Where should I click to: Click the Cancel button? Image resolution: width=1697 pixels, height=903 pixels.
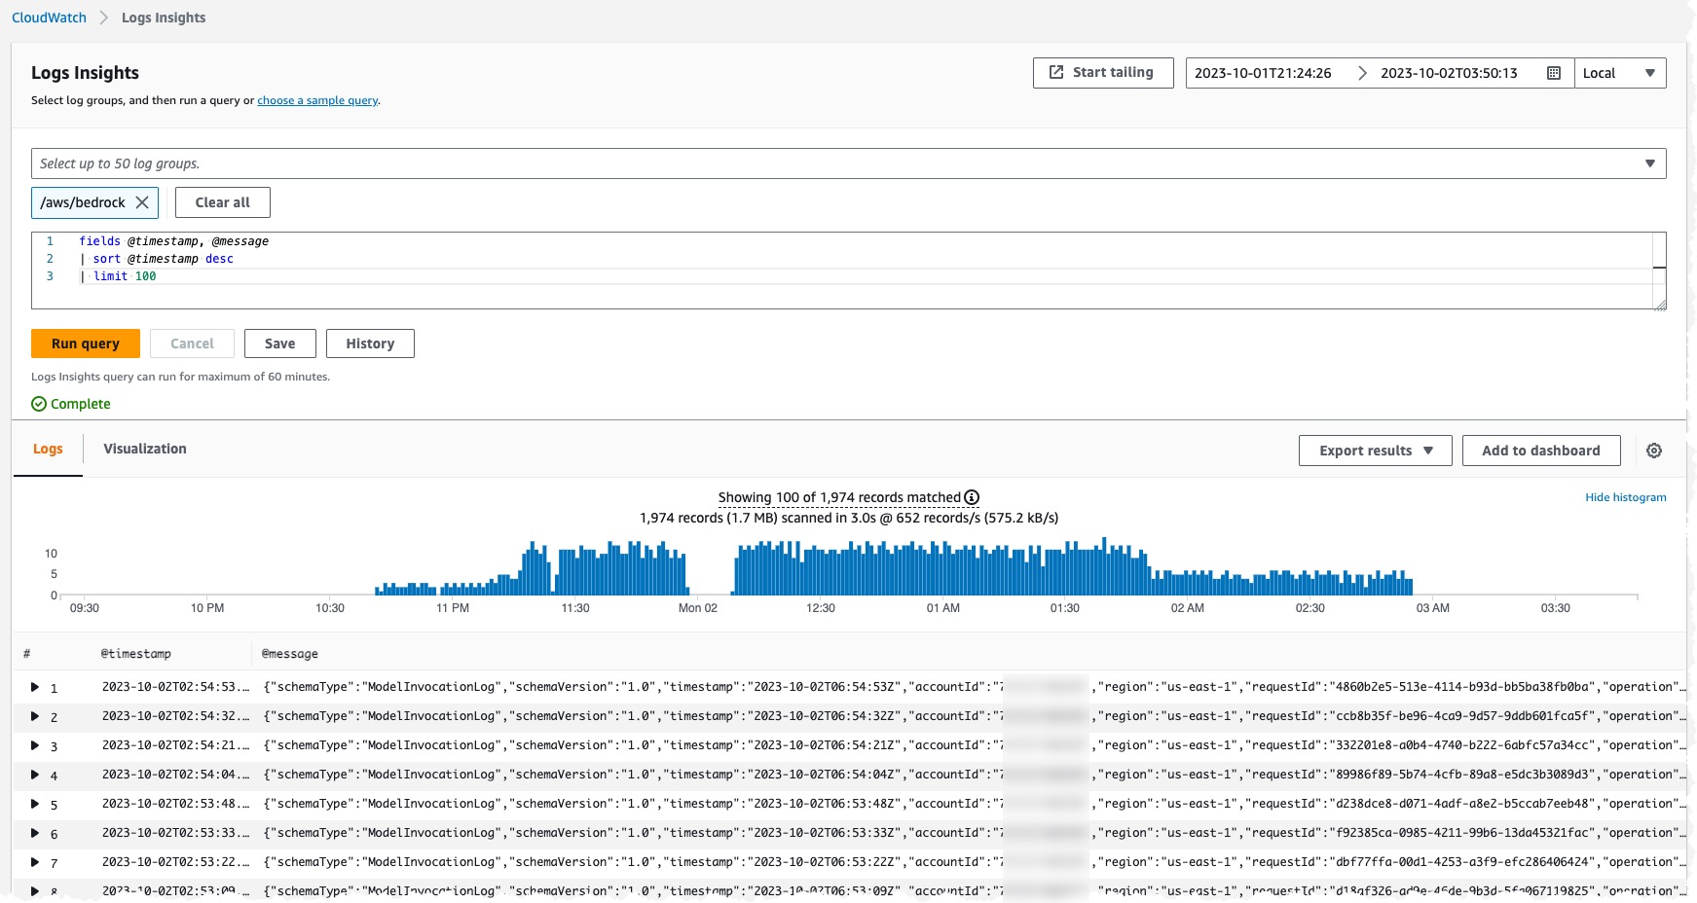(x=192, y=343)
